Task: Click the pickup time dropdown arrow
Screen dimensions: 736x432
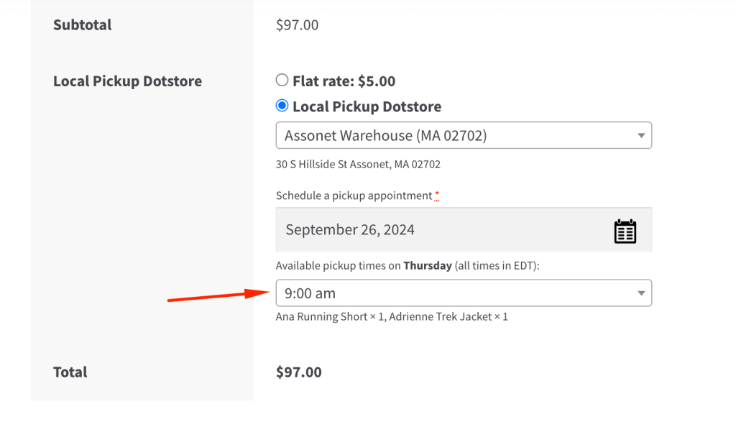Action: (641, 293)
